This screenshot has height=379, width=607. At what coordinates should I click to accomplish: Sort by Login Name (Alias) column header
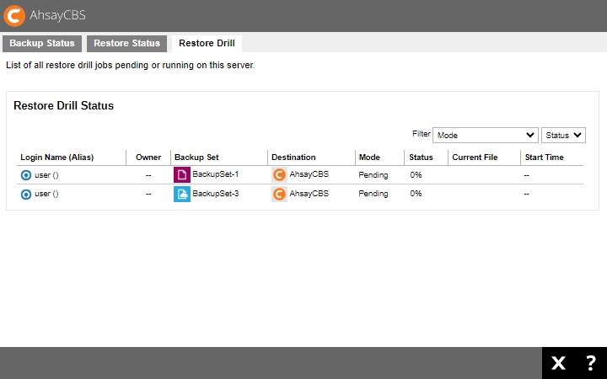pyautogui.click(x=57, y=157)
